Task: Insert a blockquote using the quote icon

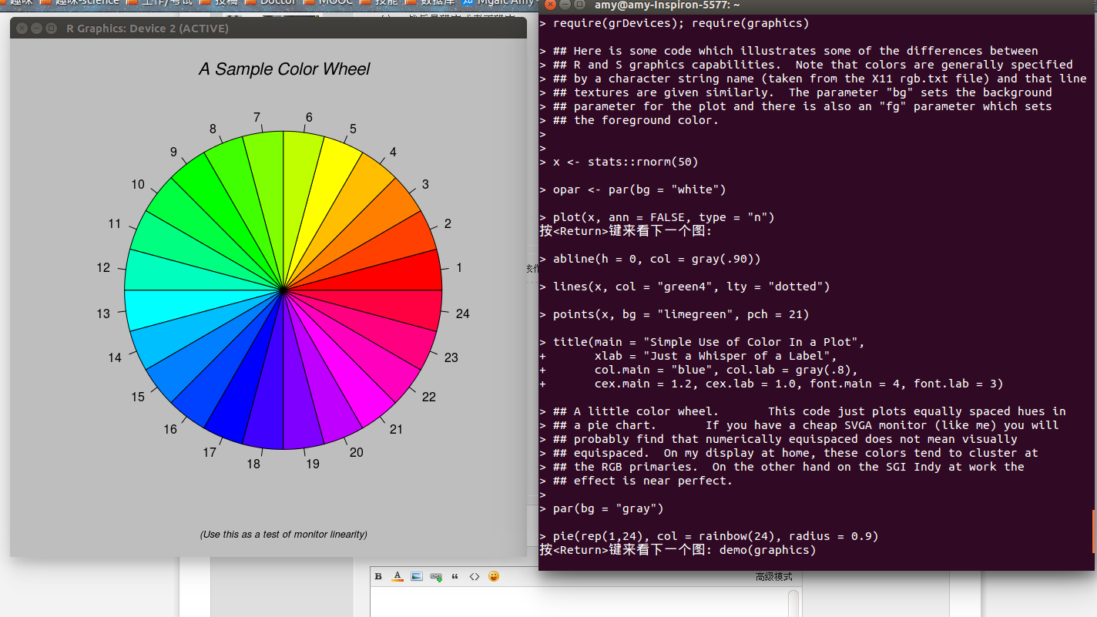Action: pos(455,576)
